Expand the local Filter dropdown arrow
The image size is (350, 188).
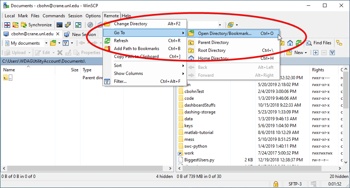(x=72, y=43)
